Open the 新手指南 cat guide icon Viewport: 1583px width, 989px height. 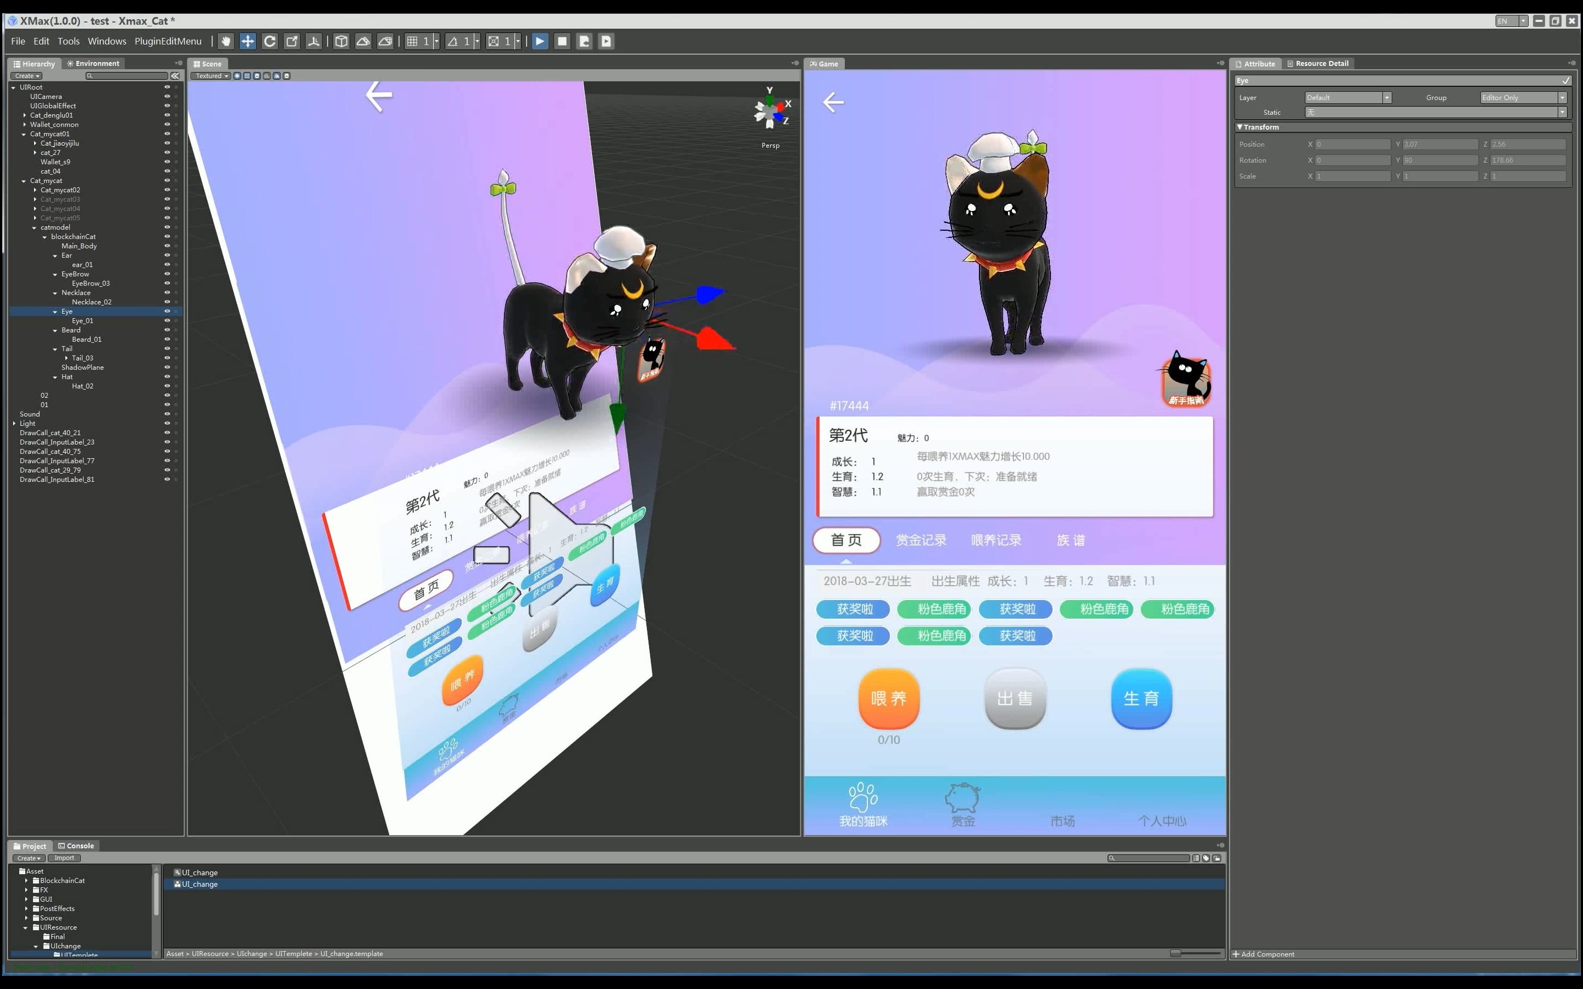coord(1186,379)
